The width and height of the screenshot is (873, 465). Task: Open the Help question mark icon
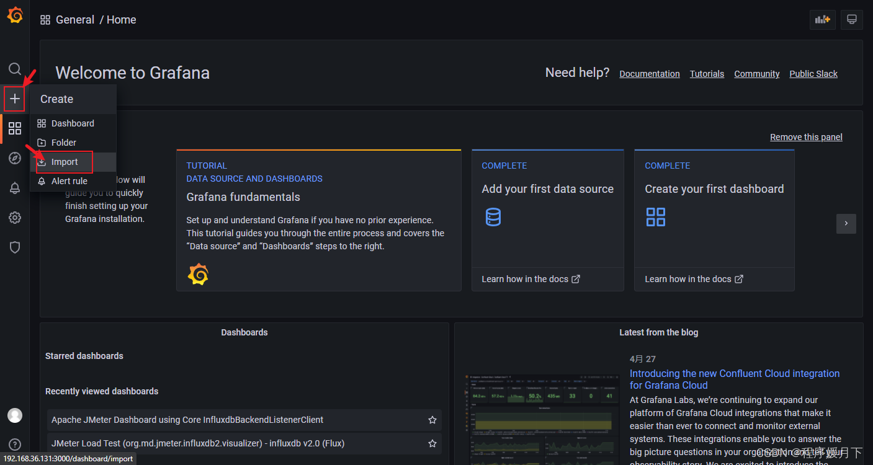tap(15, 445)
